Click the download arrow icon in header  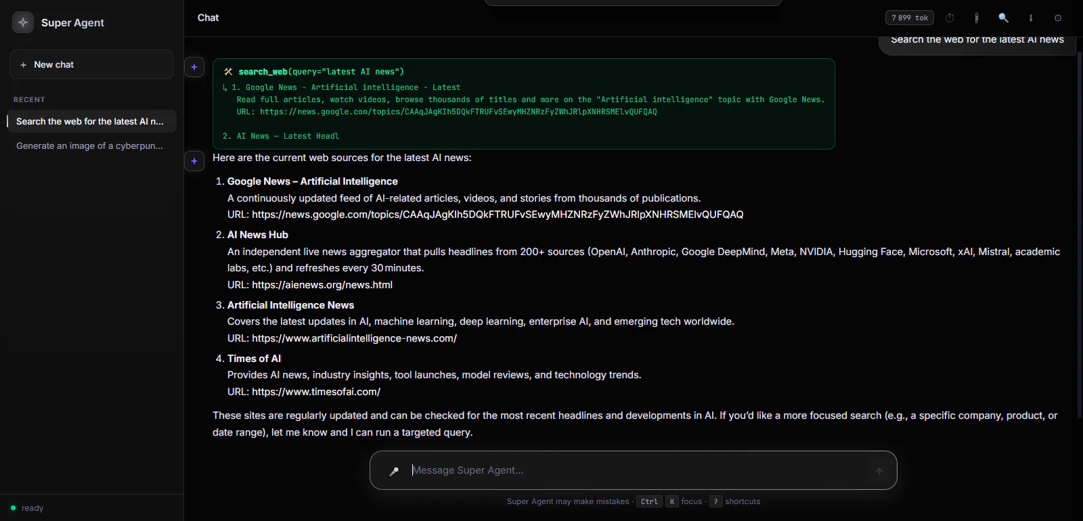coord(1031,18)
